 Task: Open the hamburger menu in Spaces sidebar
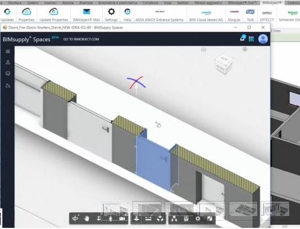pos(8,52)
